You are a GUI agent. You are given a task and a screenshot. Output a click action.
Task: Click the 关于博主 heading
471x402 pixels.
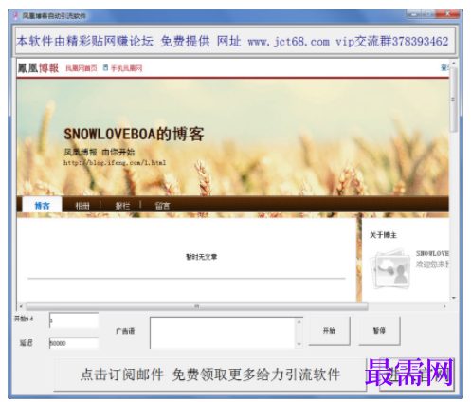pos(383,235)
